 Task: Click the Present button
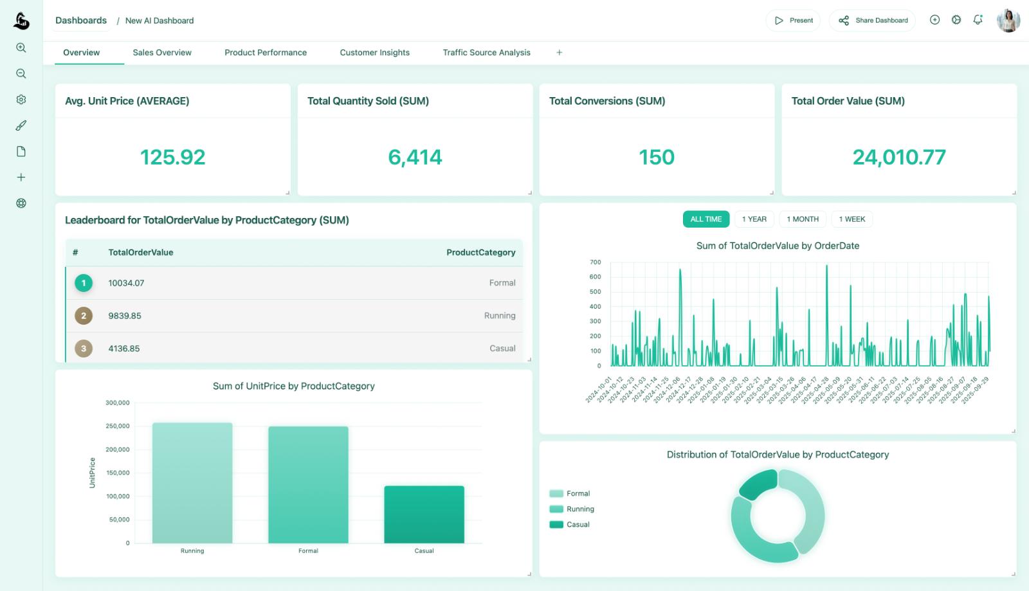[x=793, y=21]
